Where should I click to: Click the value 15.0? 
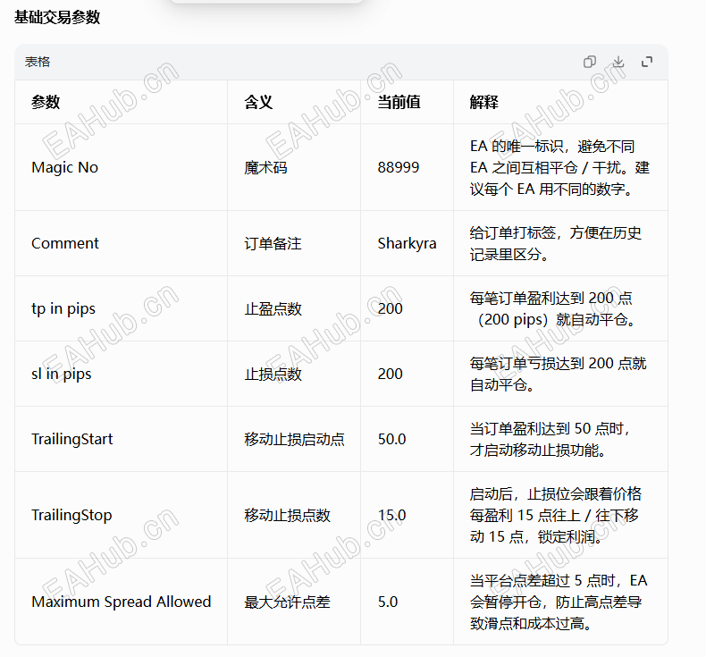[x=391, y=515]
